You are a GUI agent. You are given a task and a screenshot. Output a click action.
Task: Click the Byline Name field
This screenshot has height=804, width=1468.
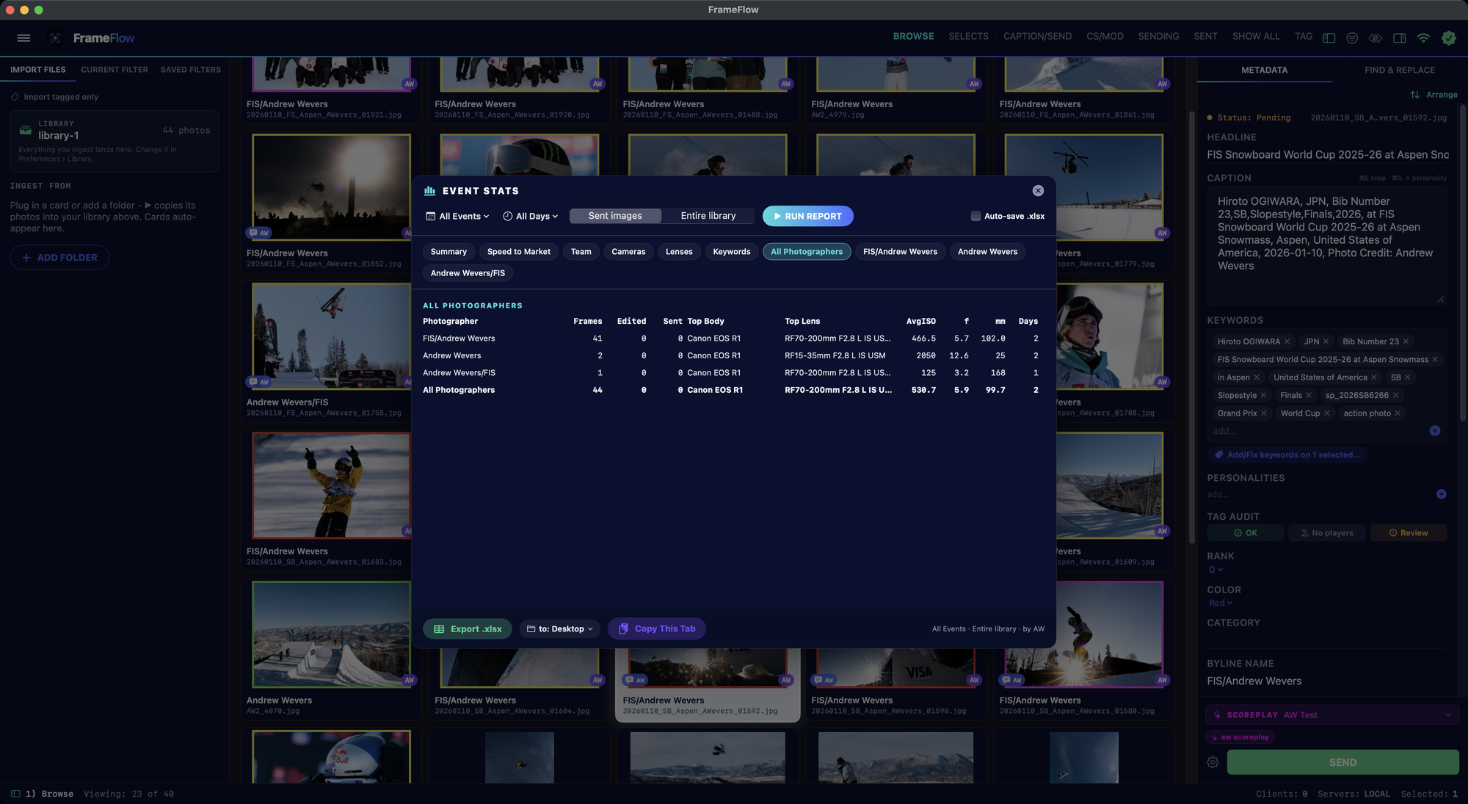[x=1327, y=681]
